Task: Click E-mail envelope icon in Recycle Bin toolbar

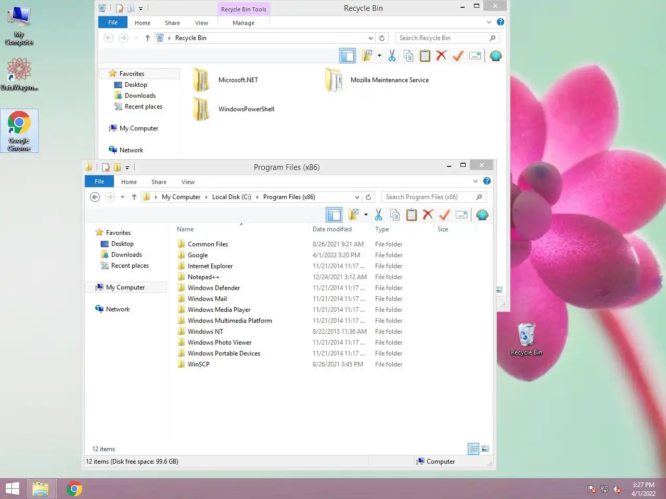Action: [475, 56]
